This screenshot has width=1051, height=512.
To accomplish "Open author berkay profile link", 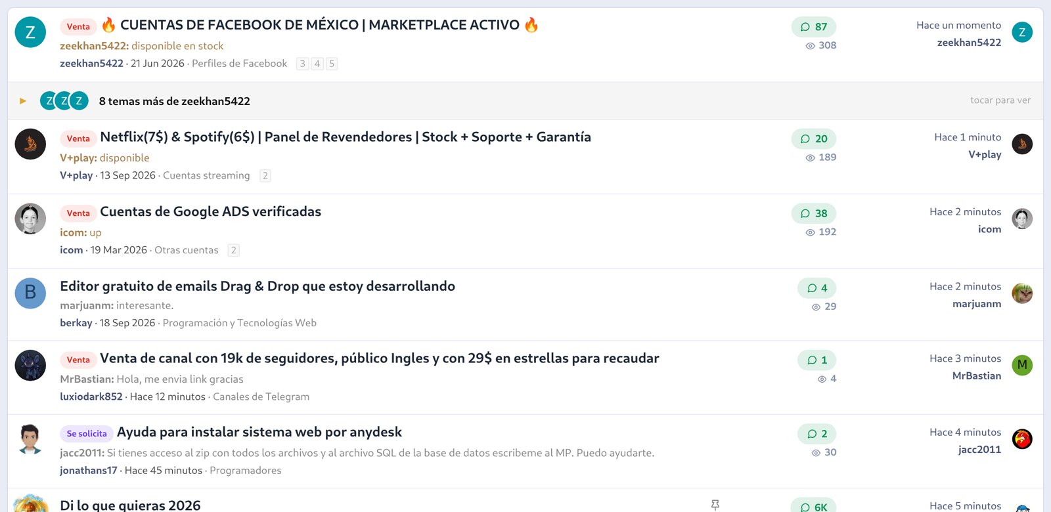I will (x=76, y=323).
